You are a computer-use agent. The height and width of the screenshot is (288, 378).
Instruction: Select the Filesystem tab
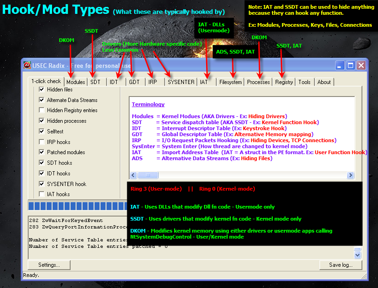(230, 82)
